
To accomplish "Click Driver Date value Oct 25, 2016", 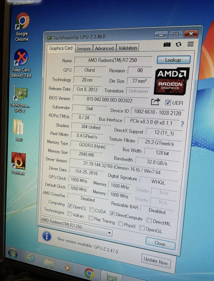I will click(x=87, y=172).
